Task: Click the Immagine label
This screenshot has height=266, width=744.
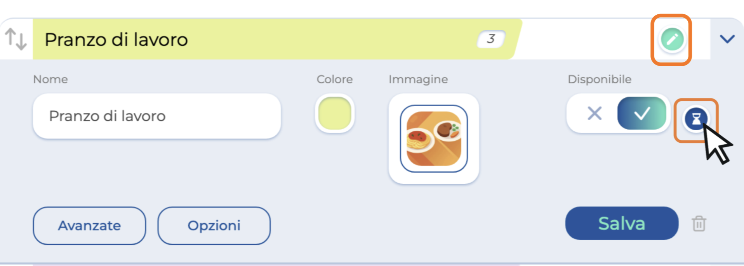Action: click(x=418, y=79)
